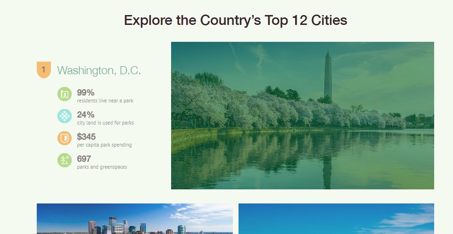The image size is (453, 234).
Task: Click the 99% statistic value
Action: click(85, 93)
